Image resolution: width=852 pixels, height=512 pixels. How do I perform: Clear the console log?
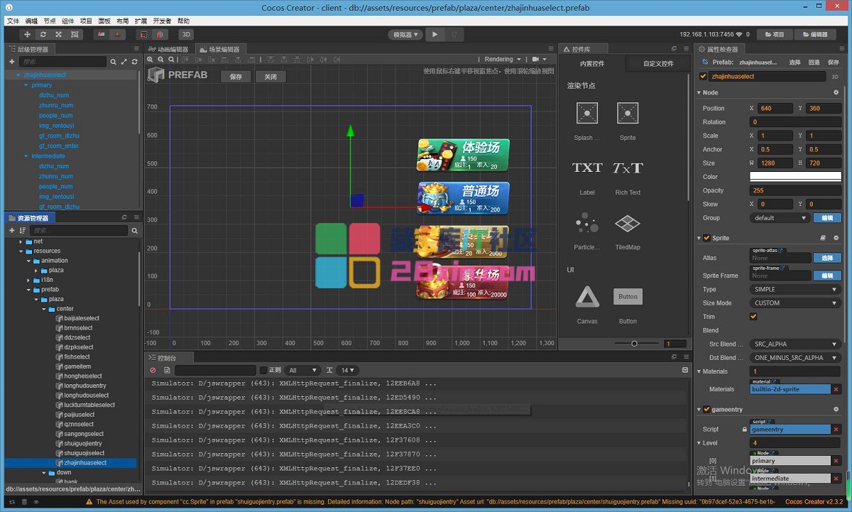153,370
